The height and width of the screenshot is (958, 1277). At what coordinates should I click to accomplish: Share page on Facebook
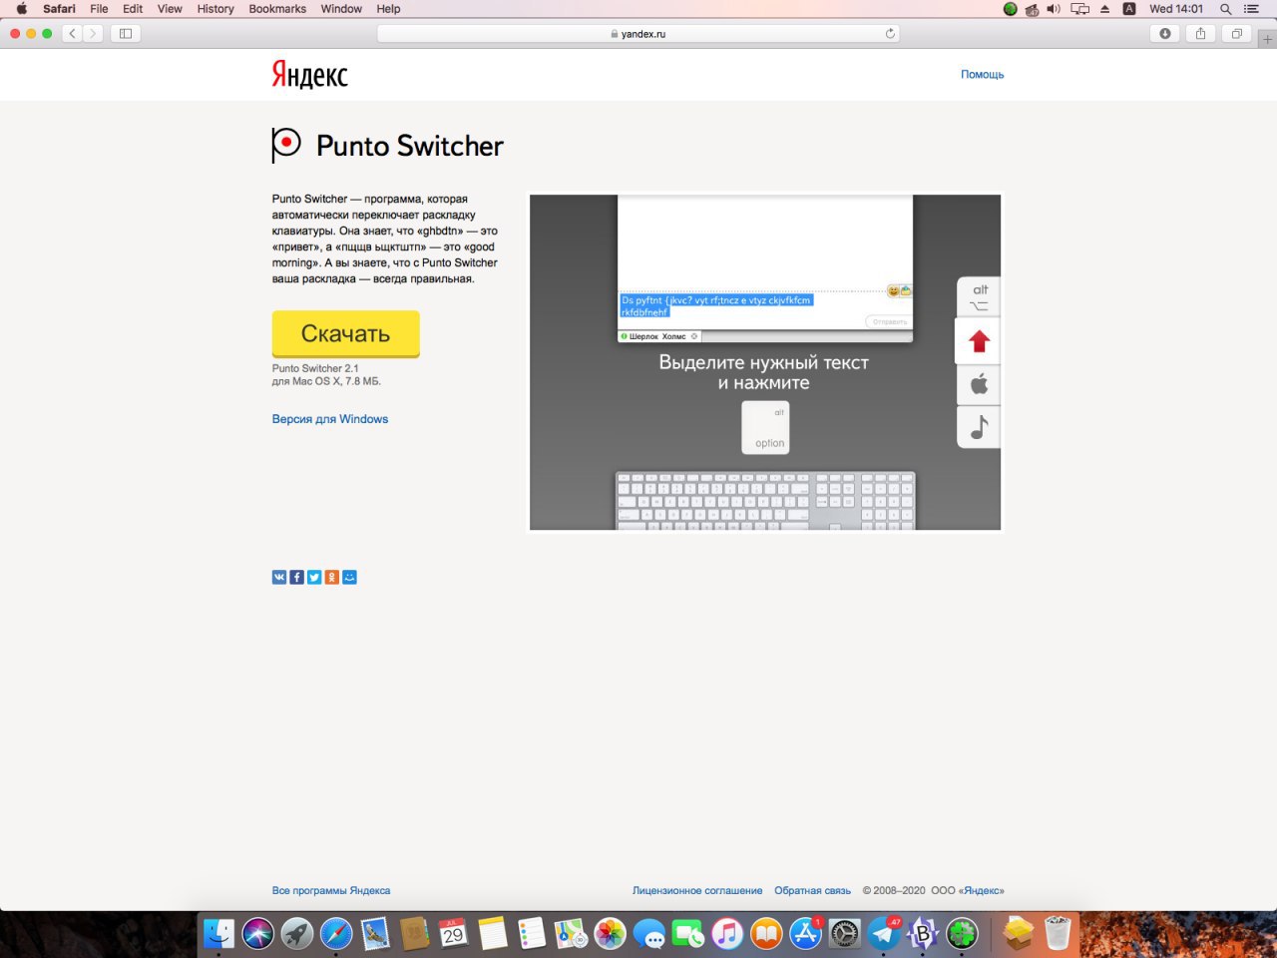point(296,577)
